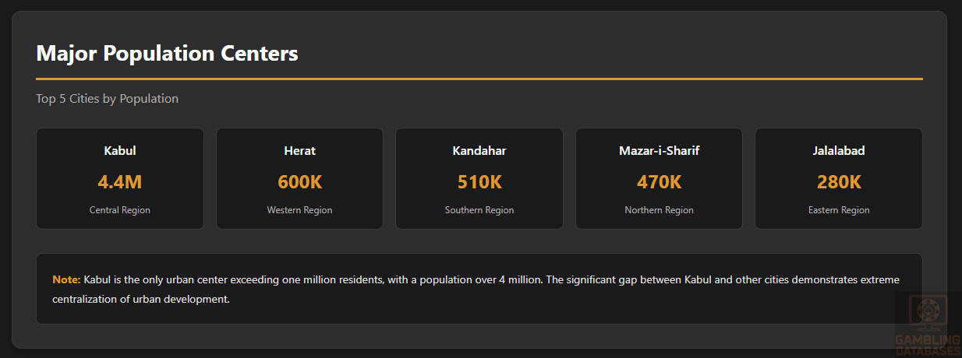Click the Kabul city name
The image size is (962, 358).
point(120,150)
